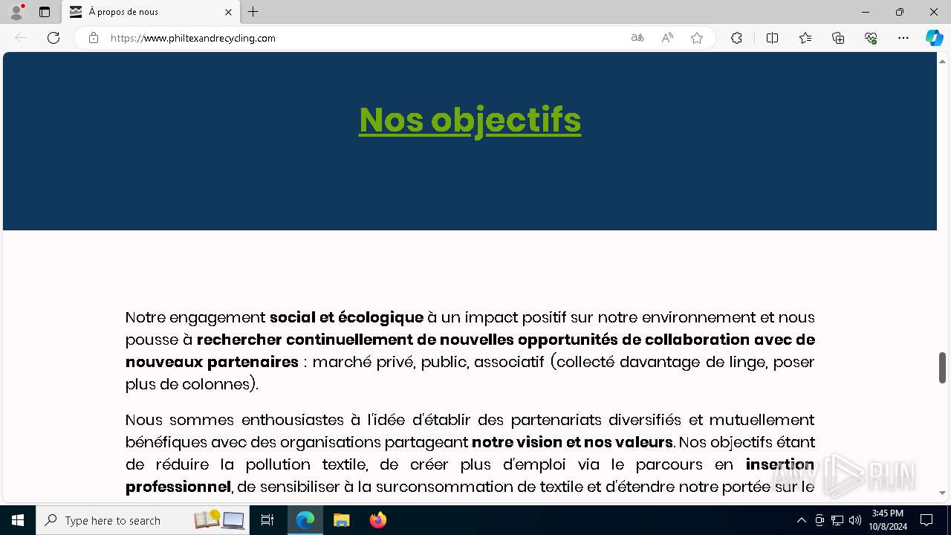Click the bold text 'social et écologique'

tap(346, 317)
